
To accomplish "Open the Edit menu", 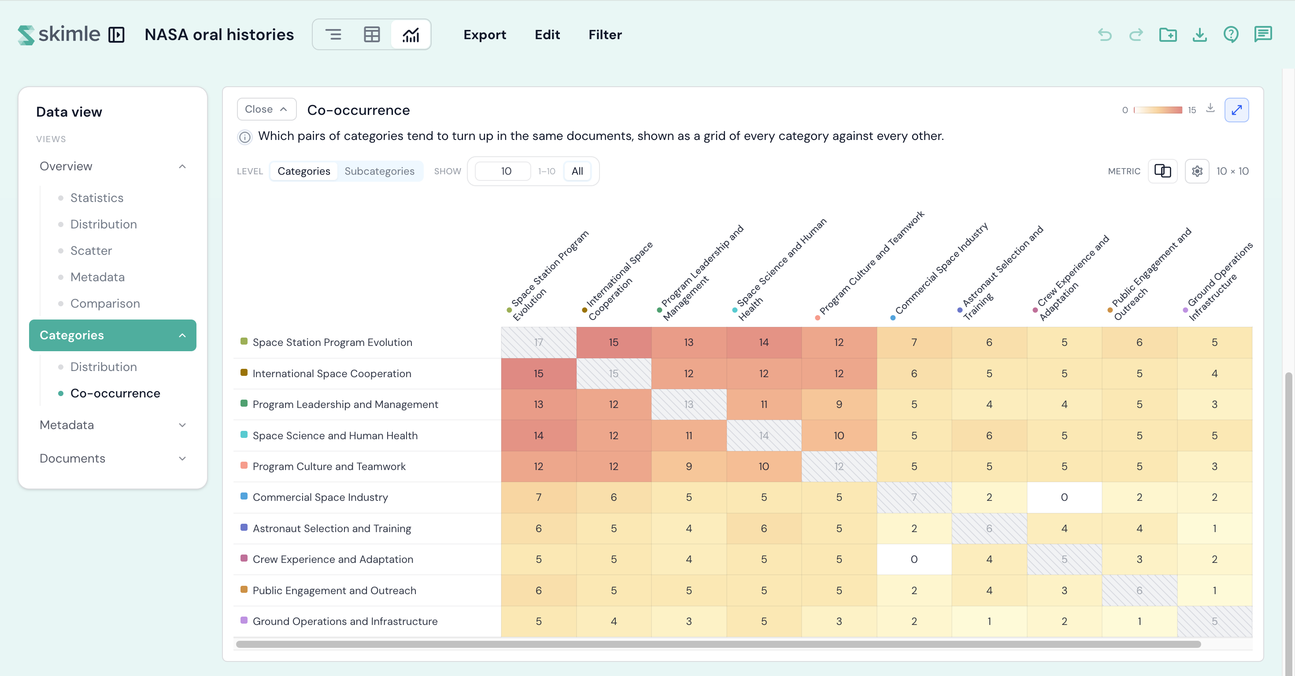I will (547, 35).
